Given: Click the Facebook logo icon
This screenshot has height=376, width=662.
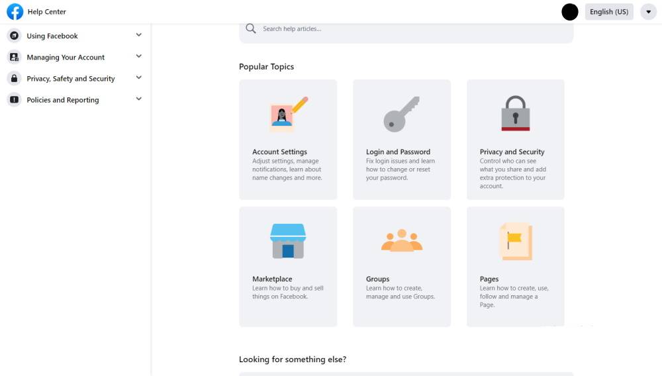Looking at the screenshot, I should point(15,11).
